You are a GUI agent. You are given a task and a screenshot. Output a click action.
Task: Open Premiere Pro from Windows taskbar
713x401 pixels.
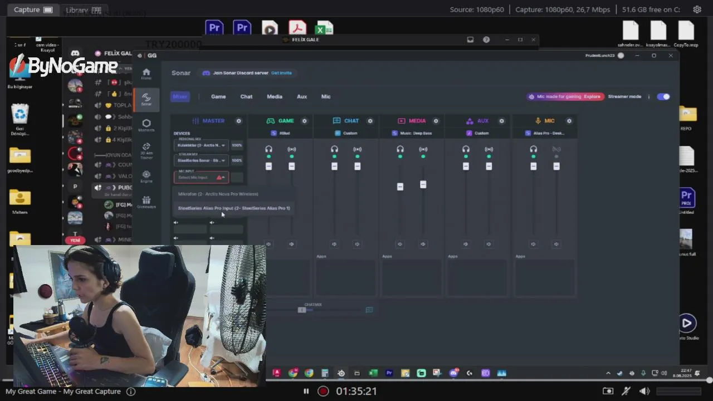click(389, 373)
